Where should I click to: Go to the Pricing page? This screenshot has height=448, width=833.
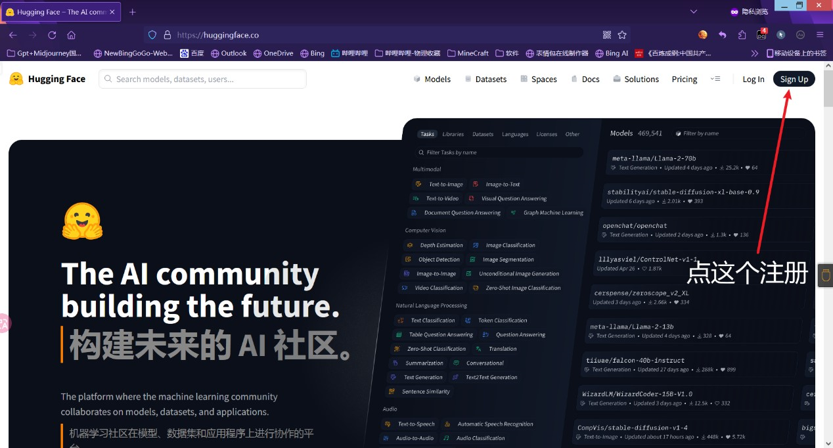[685, 79]
